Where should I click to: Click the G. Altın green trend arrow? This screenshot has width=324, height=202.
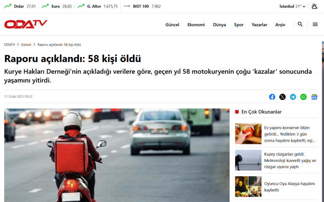click(x=81, y=6)
